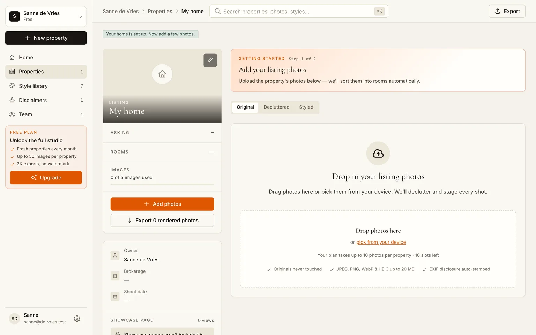Click the Step 1 of 2 label
This screenshot has width=536, height=335.
point(302,59)
